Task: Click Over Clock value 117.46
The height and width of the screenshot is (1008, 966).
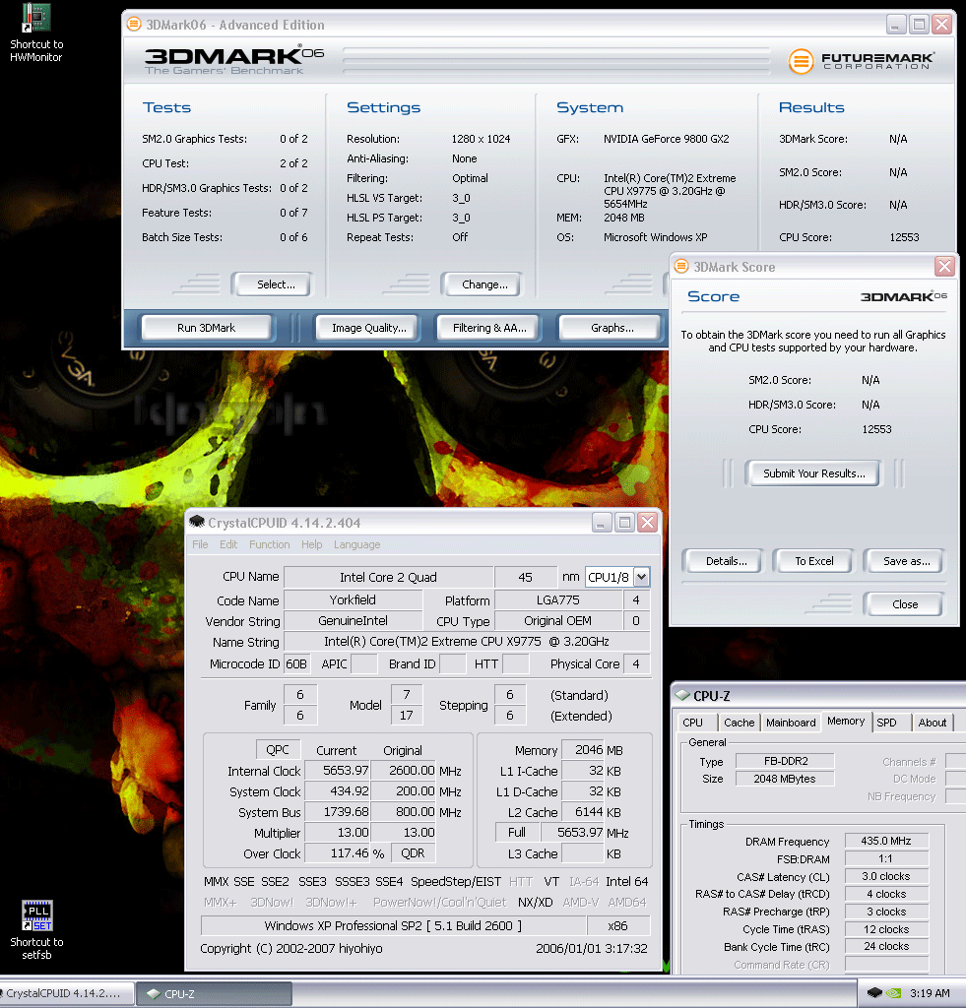Action: (337, 853)
